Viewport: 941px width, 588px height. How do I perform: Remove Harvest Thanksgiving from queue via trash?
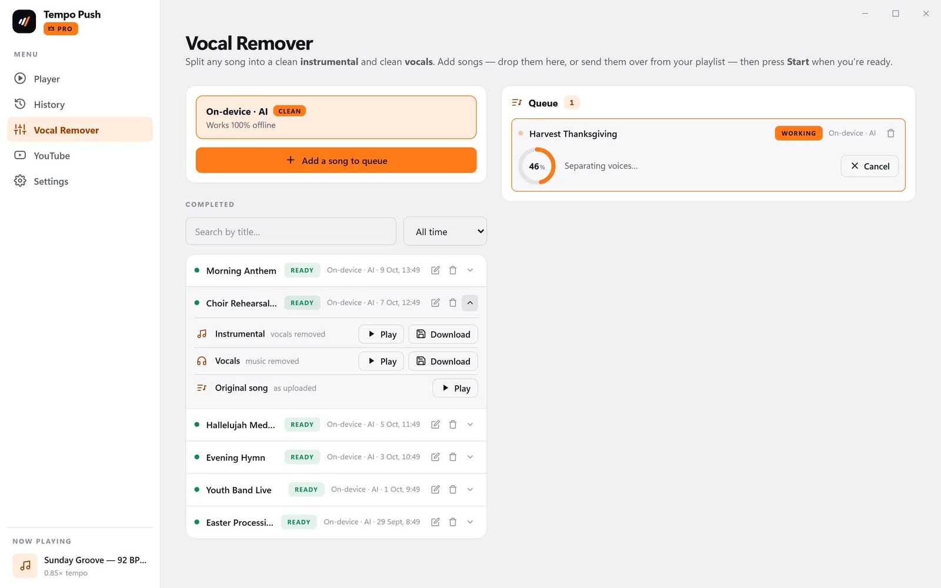[x=890, y=133]
